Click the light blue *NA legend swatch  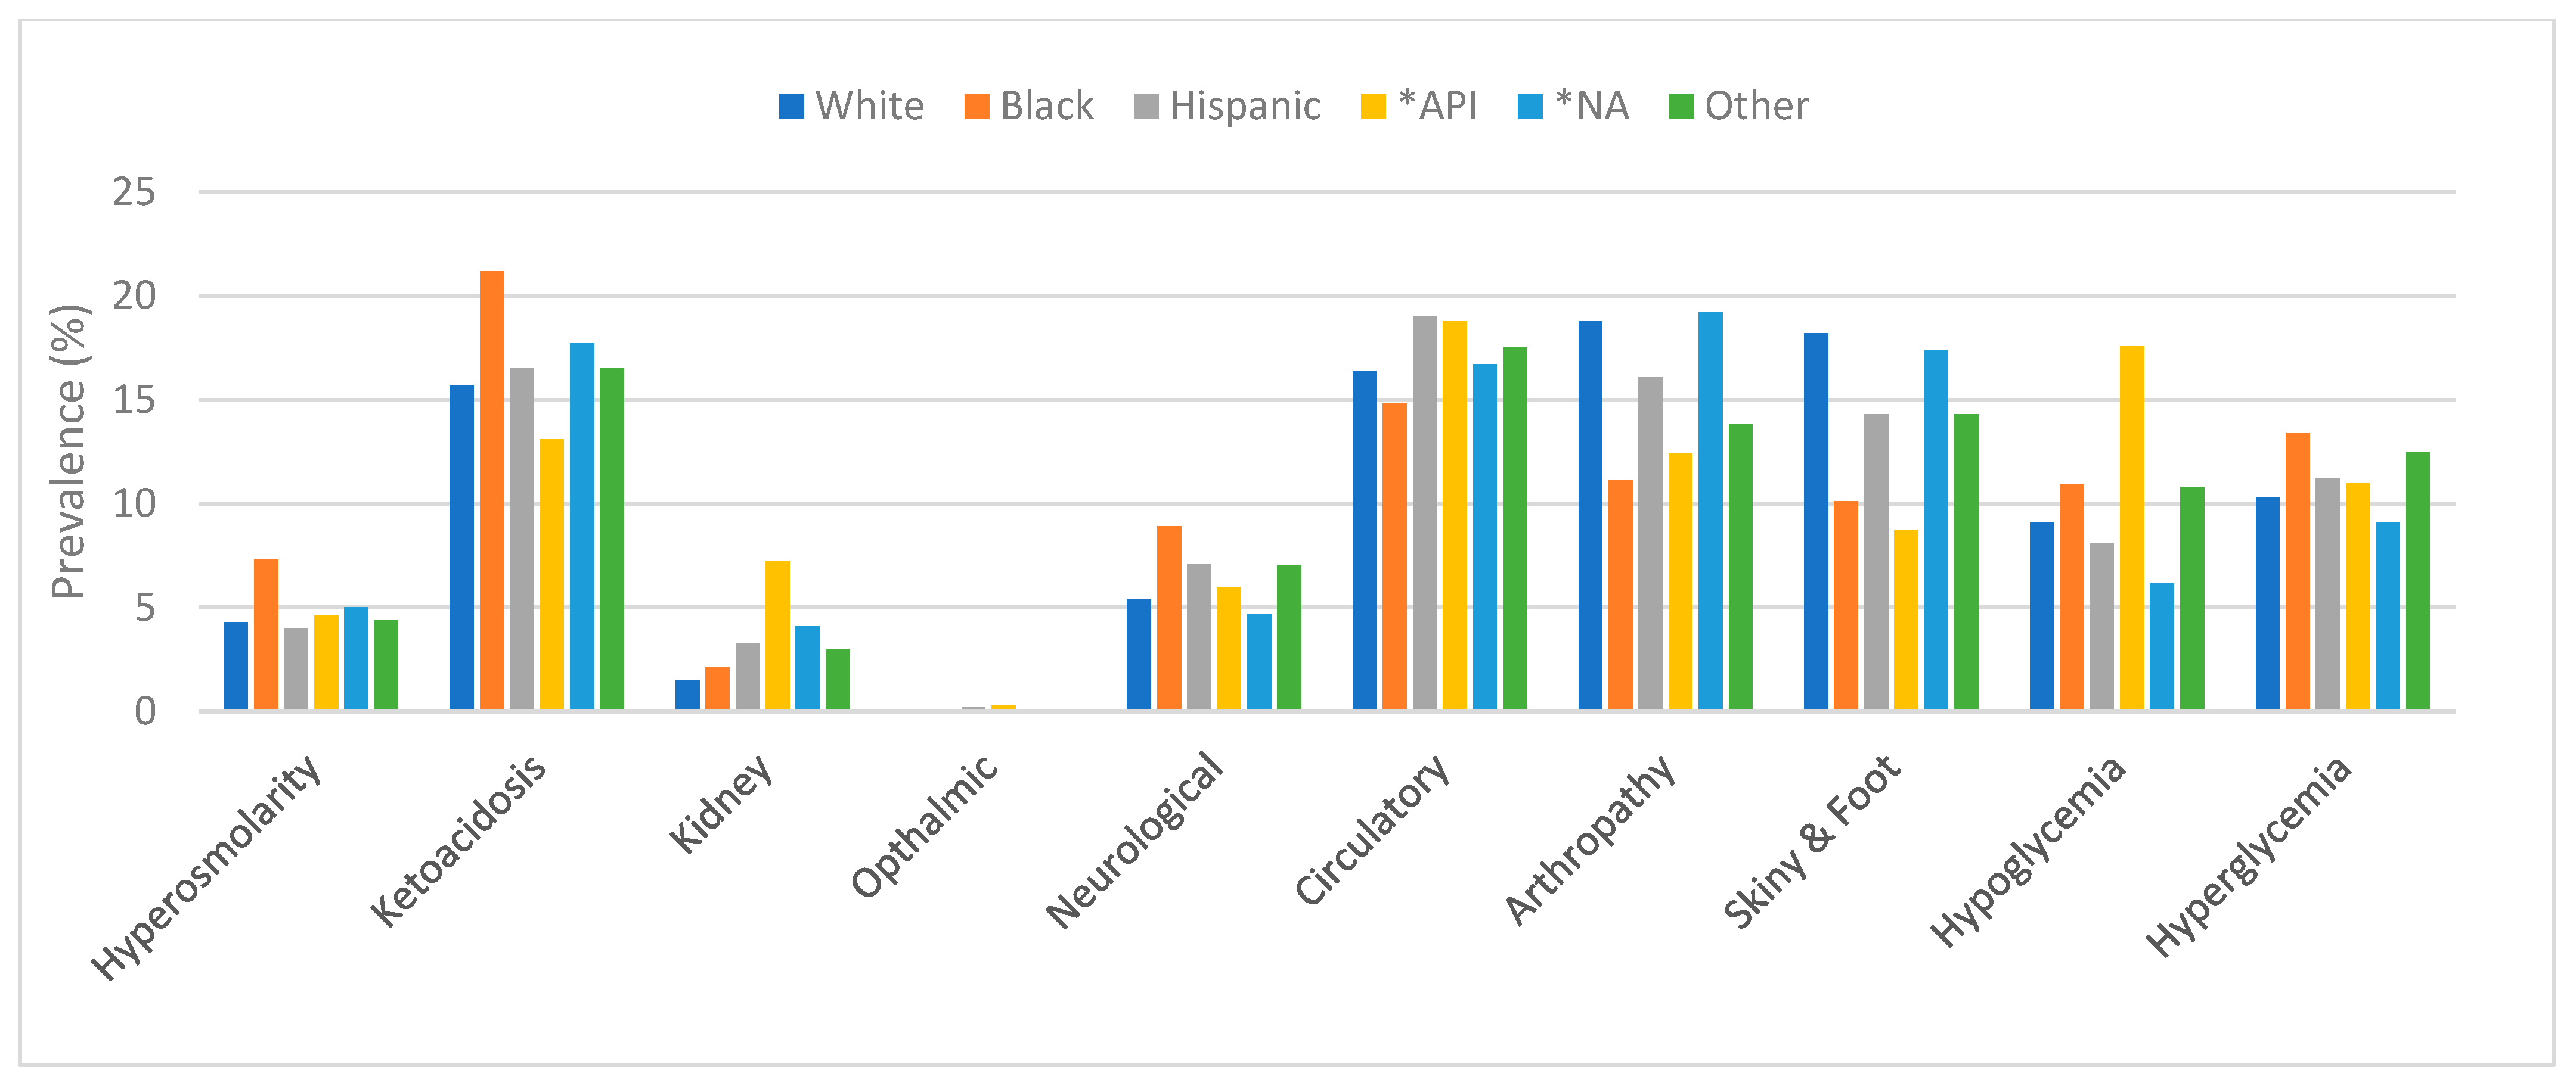coord(1530,107)
